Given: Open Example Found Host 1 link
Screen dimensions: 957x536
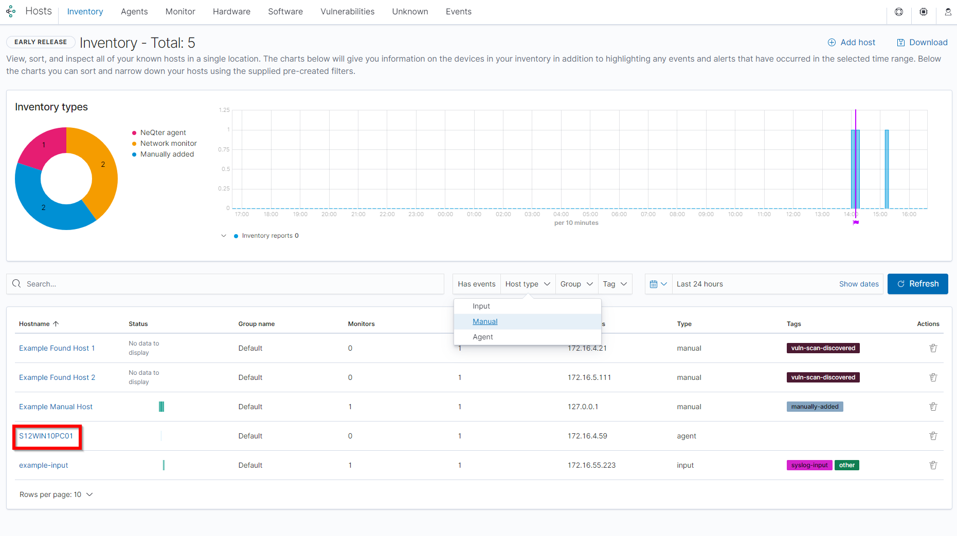Looking at the screenshot, I should pyautogui.click(x=57, y=348).
